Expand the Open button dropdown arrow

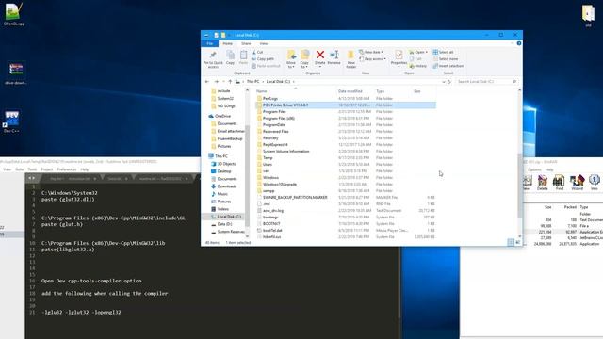click(x=426, y=52)
